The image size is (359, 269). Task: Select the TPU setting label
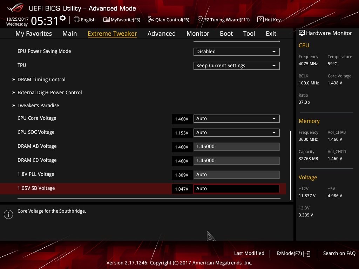point(22,65)
